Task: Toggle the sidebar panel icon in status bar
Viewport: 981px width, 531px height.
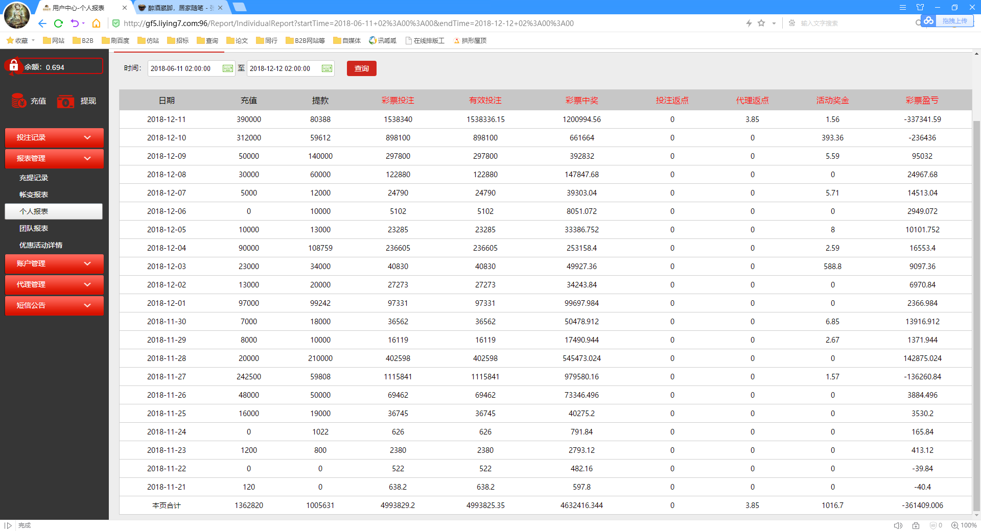Action: 8,525
